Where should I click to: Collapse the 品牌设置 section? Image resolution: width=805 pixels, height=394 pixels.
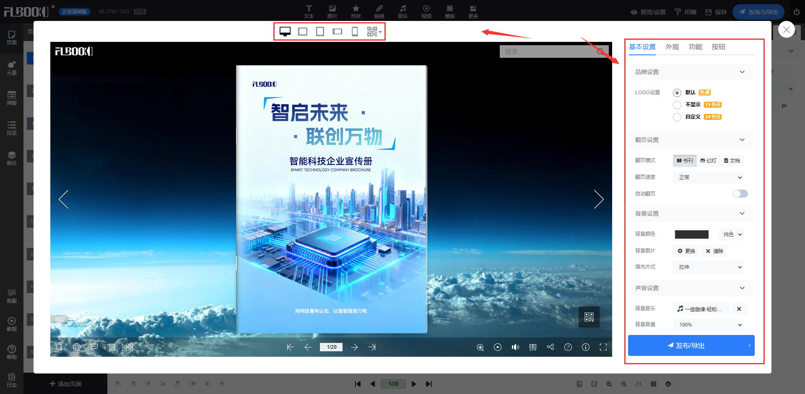742,72
